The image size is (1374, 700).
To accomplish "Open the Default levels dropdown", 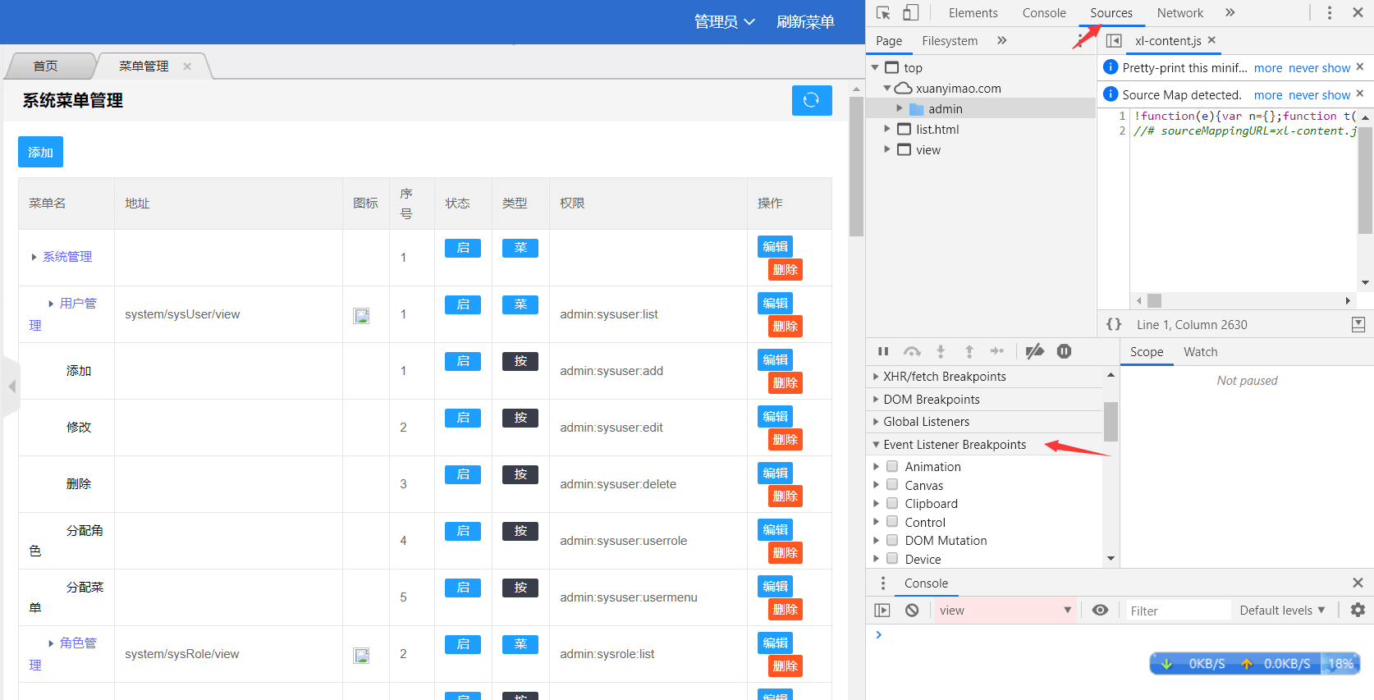I will (x=1281, y=610).
